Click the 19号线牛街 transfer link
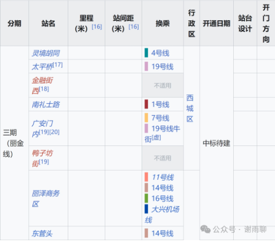Image resolution: width=275 pixels, height=245 pixels. 162,134
